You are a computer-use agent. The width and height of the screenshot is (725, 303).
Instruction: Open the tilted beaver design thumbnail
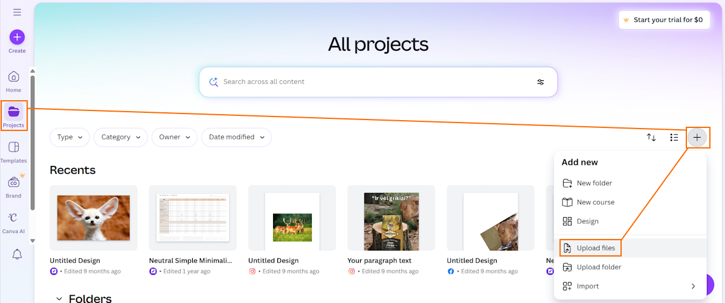(490, 218)
